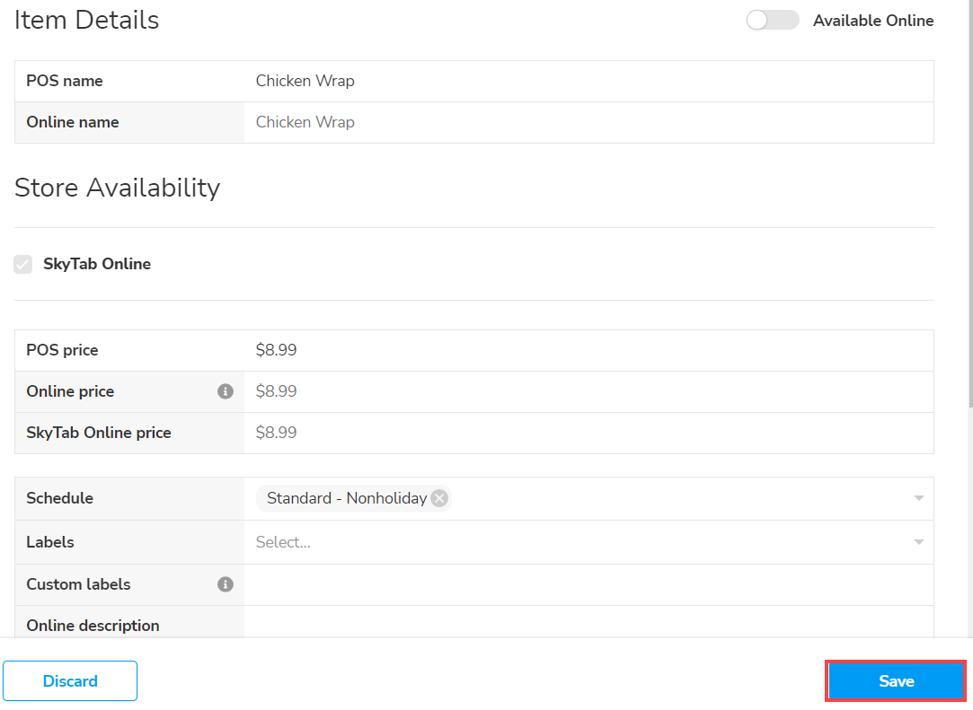Click the Online name input field
The width and height of the screenshot is (973, 710).
point(588,122)
